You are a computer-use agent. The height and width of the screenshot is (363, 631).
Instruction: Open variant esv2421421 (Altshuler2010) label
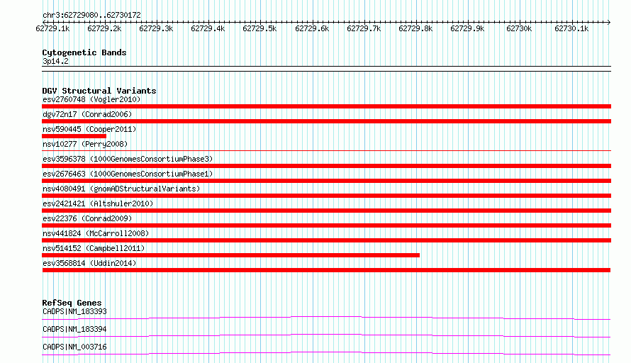tap(98, 203)
